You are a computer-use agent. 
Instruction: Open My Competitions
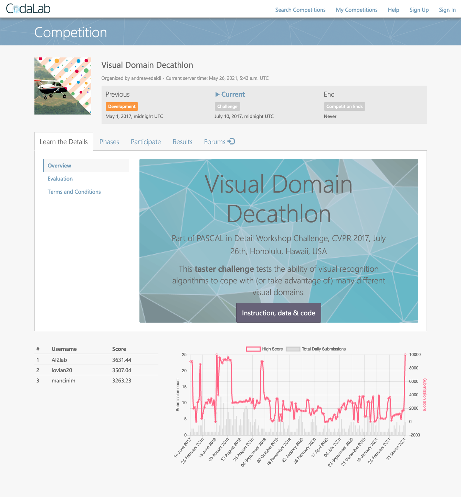(x=356, y=10)
